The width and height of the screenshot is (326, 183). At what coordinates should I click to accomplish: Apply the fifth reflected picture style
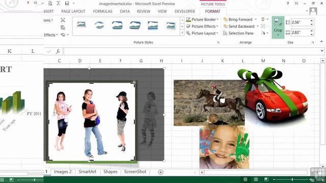pos(153,25)
